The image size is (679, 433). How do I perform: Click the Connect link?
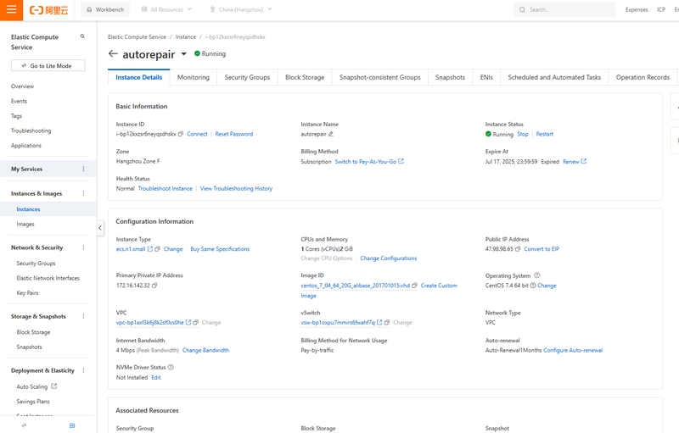click(x=197, y=134)
